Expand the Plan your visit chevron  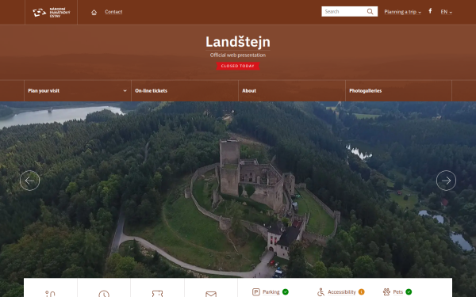125,90
